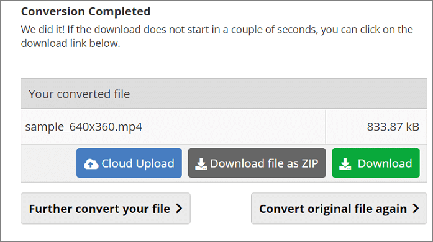Open Further convert your file option

coord(106,209)
